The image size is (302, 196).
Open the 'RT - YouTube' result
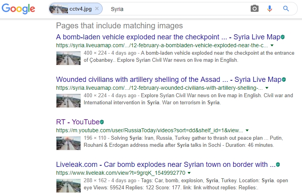coord(78,122)
